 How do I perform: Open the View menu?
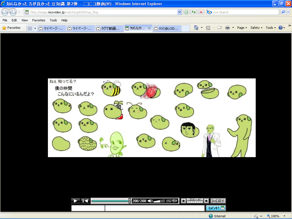25,20
